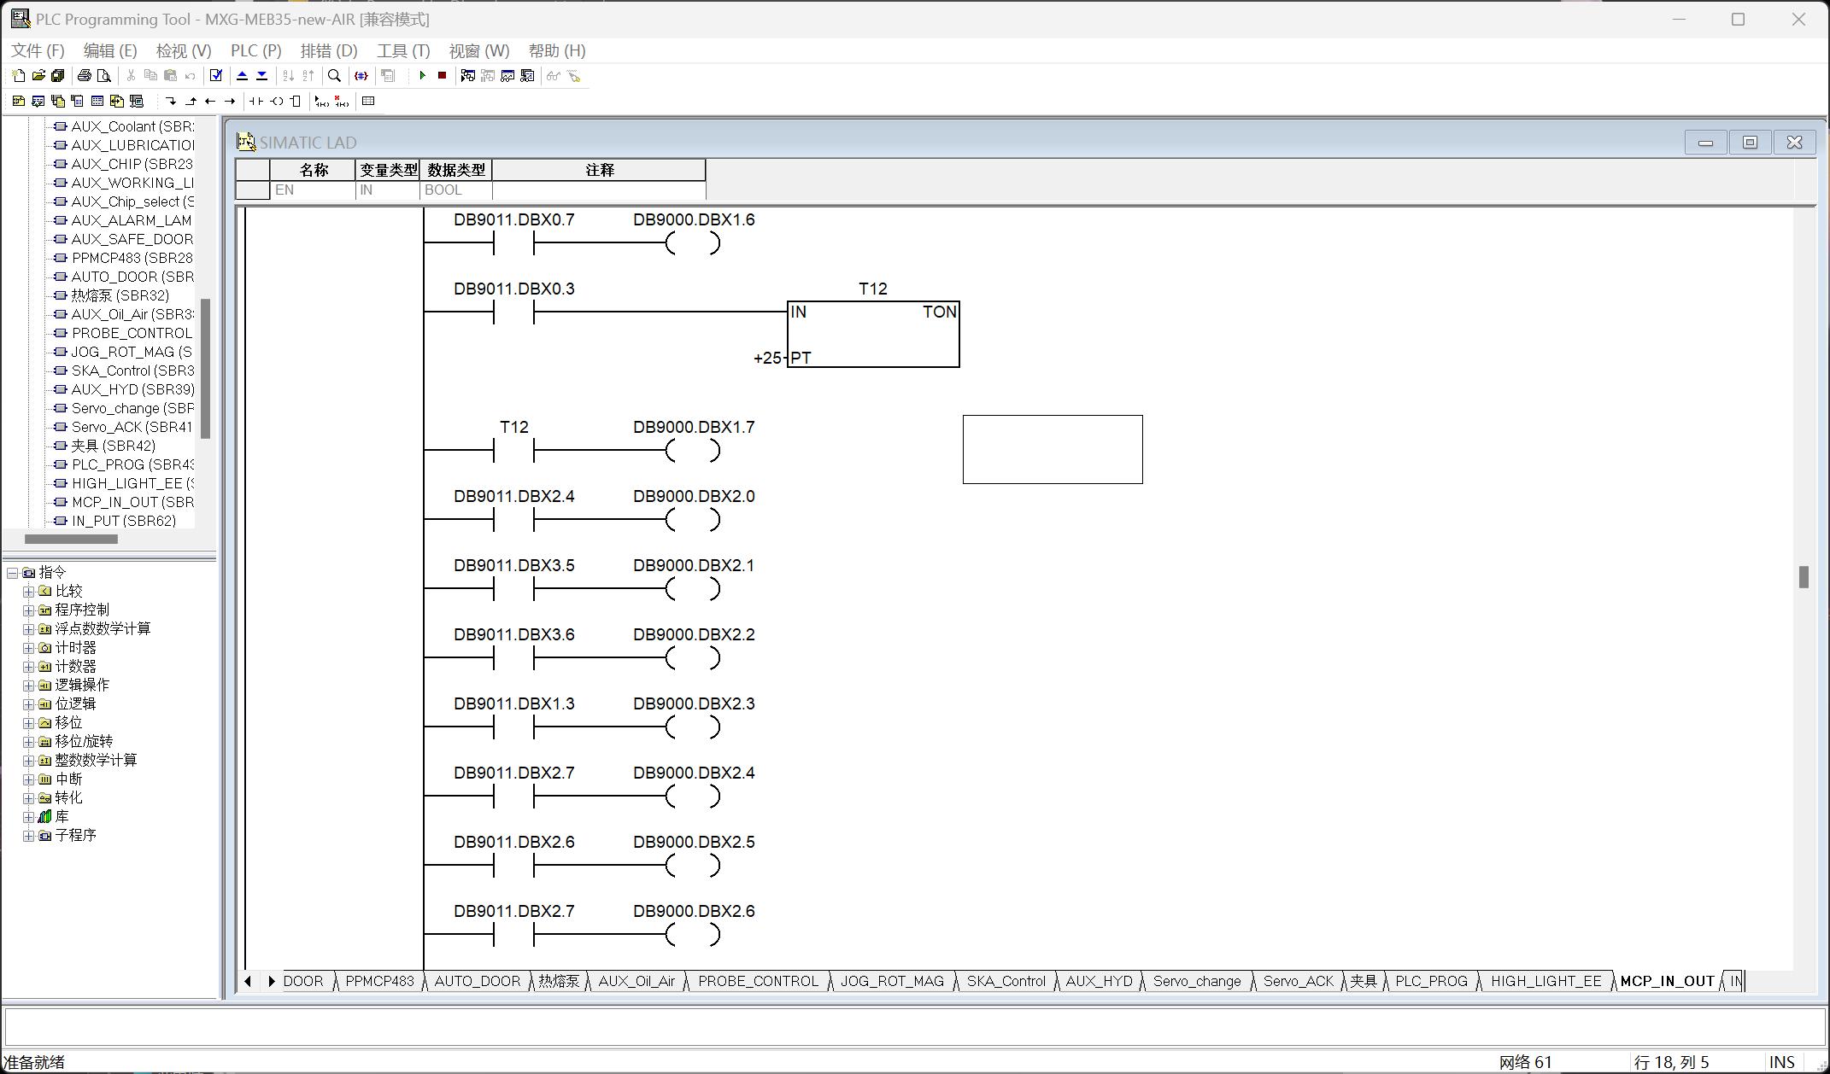1830x1074 pixels.
Task: Insert line down-right arrow icon
Action: coord(171,102)
